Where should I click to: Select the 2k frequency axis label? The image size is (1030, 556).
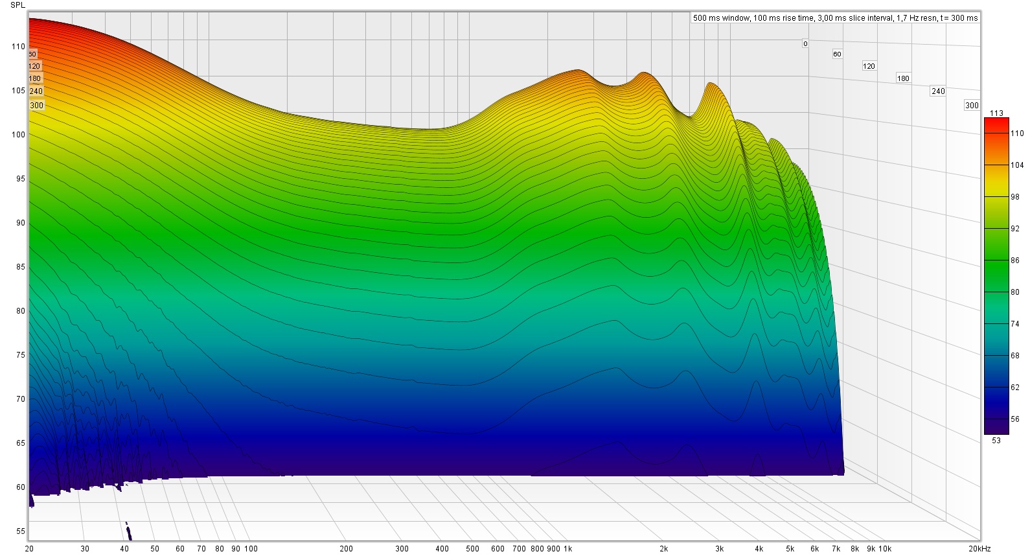(663, 549)
